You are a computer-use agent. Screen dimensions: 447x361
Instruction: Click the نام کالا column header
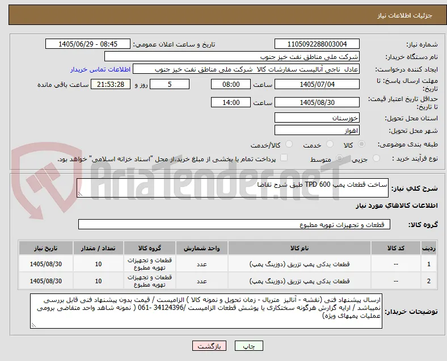[x=300, y=248]
